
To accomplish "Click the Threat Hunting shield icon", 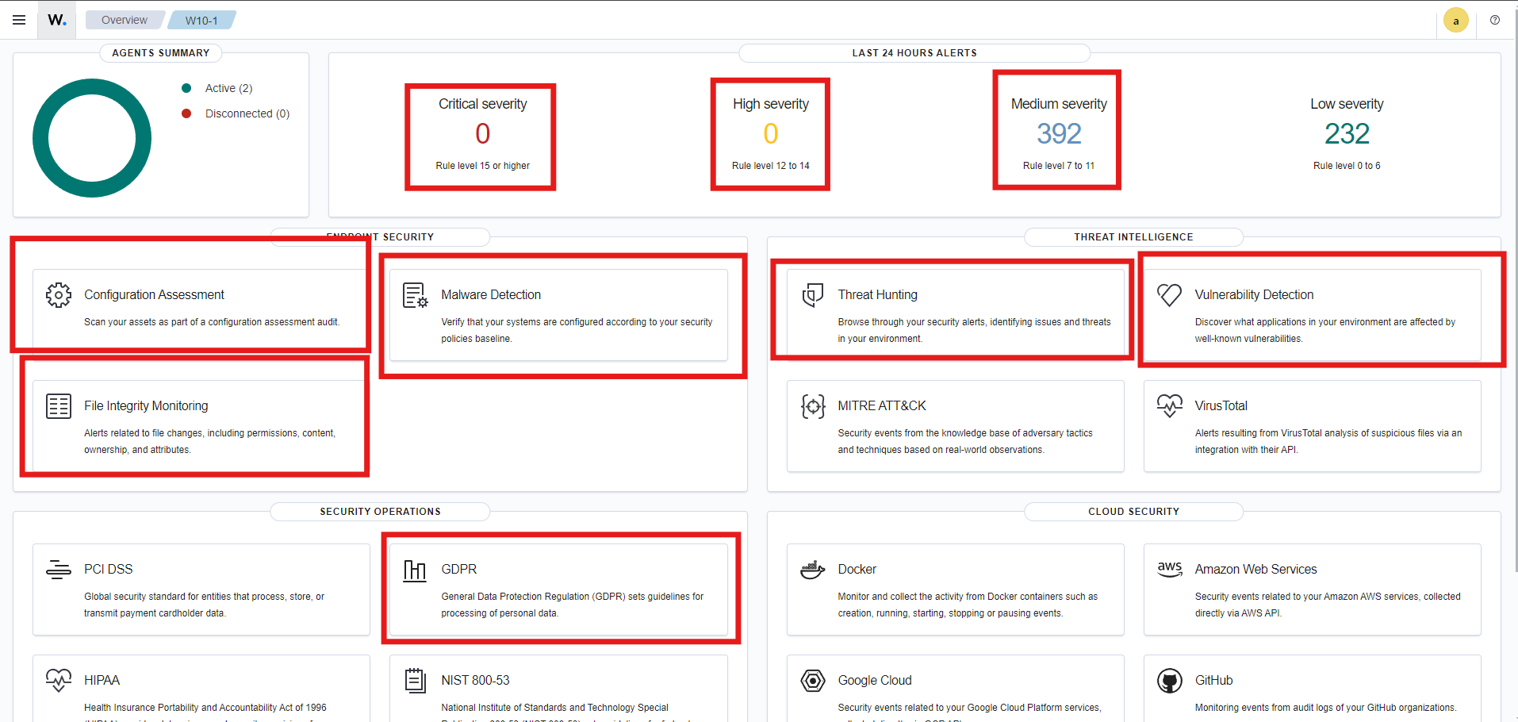I will pos(813,295).
